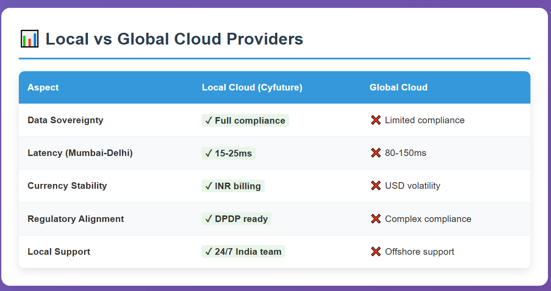Select the Regulatory Alignment row label
Viewport: 551px width, 291px height.
click(x=76, y=219)
